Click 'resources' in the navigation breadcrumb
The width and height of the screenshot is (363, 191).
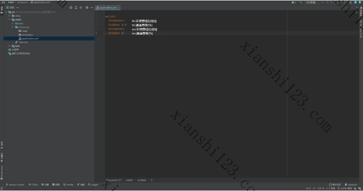[22, 2]
